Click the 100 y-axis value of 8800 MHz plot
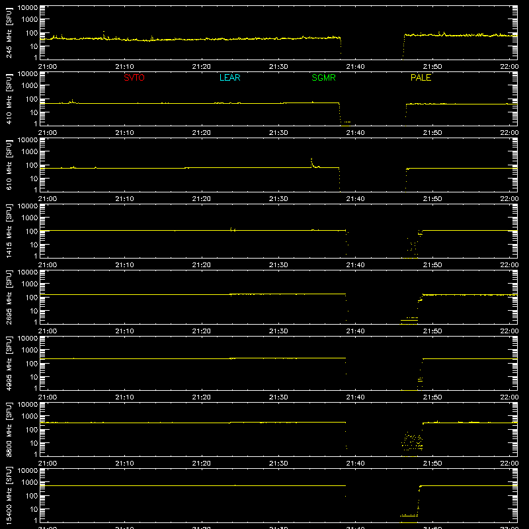Viewport: 529px width, 529px height. tap(32, 430)
